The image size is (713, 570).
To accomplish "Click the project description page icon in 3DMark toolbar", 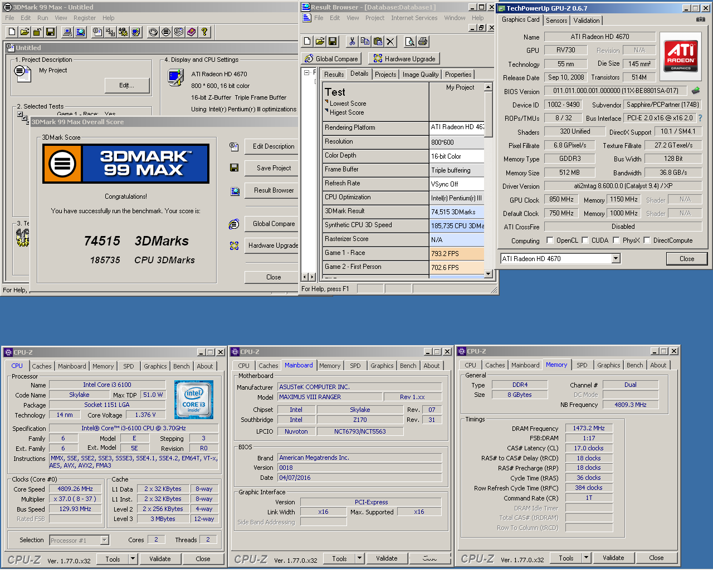I will click(97, 32).
